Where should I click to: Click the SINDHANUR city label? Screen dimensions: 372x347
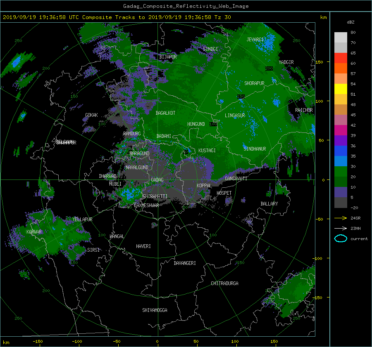[x=255, y=149]
